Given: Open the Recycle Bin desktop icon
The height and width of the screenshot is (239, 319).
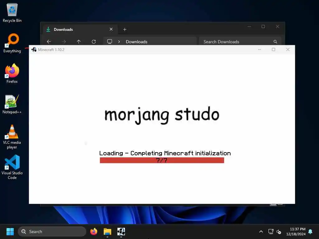Looking at the screenshot, I should click(x=12, y=12).
